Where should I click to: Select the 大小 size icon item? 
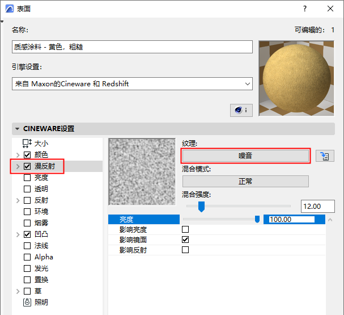point(27,144)
